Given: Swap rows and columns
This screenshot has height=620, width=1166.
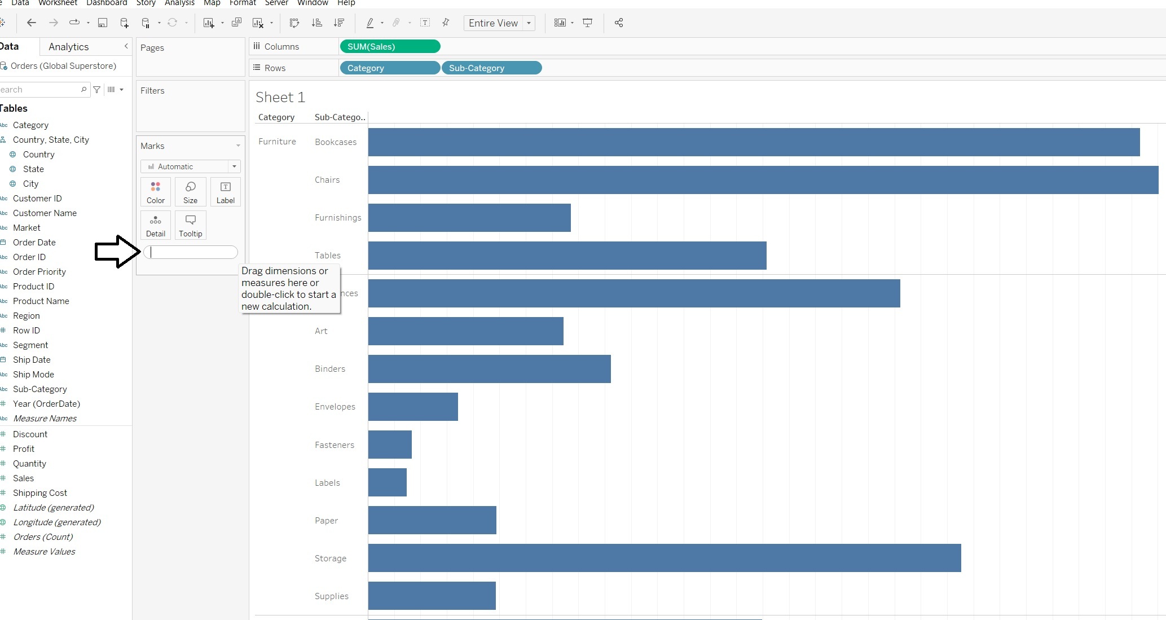Looking at the screenshot, I should [294, 23].
